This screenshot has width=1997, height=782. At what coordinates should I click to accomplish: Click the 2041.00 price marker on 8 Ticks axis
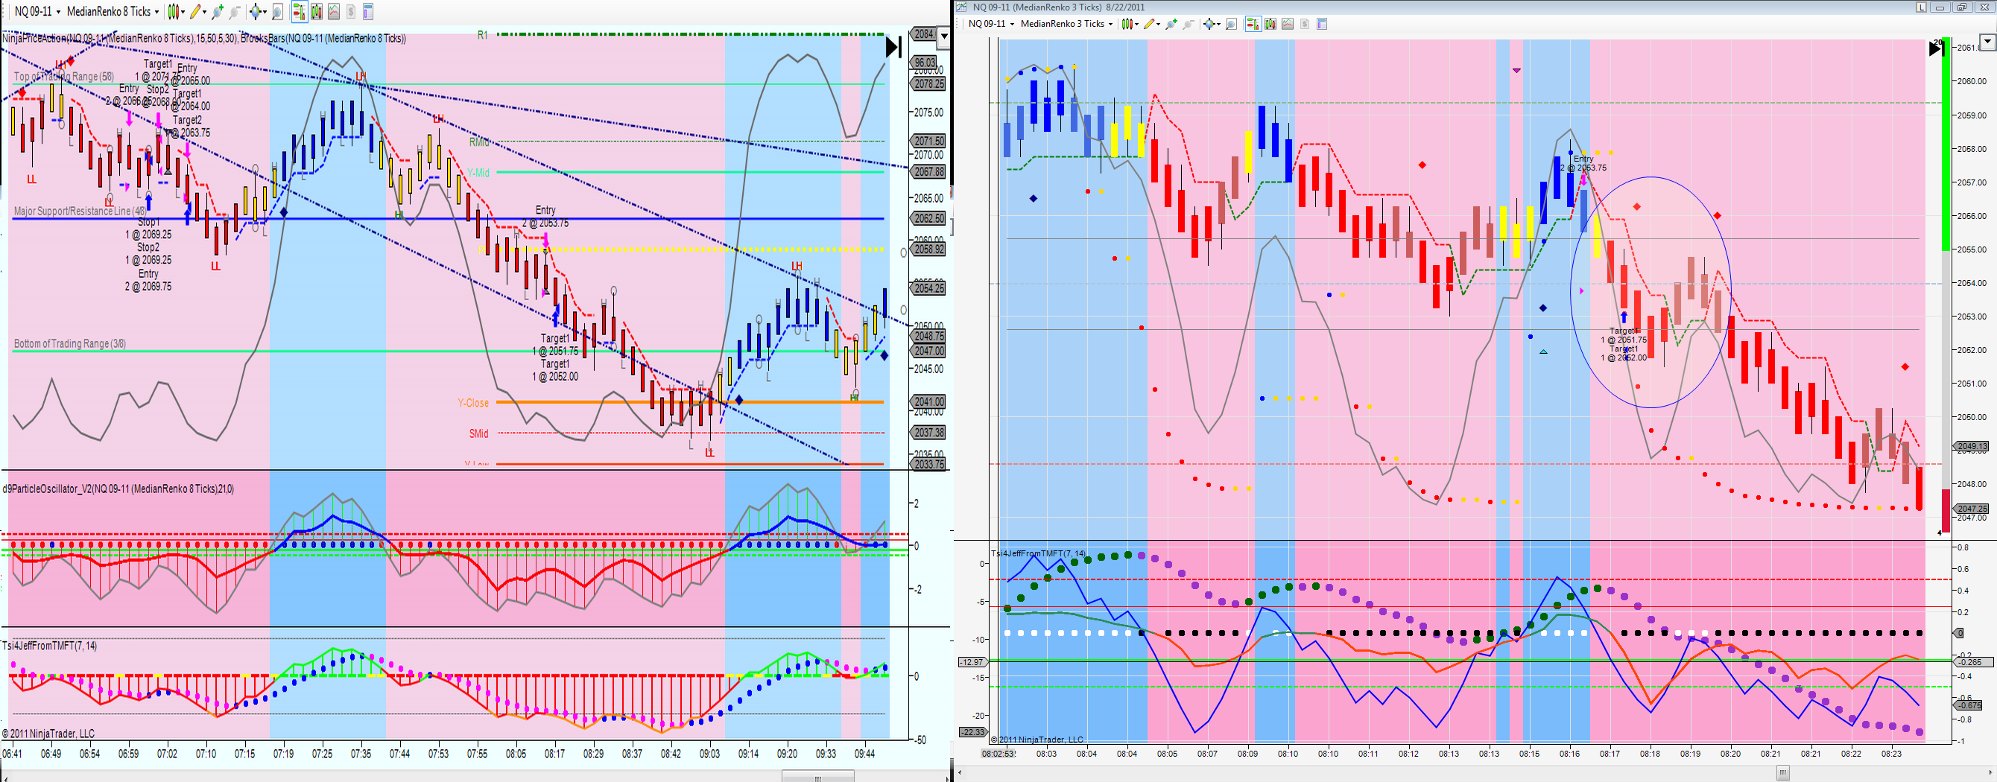[928, 401]
